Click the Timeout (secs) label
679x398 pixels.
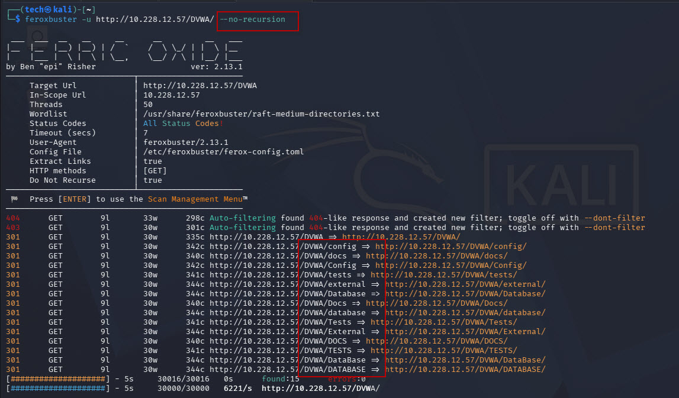point(62,133)
